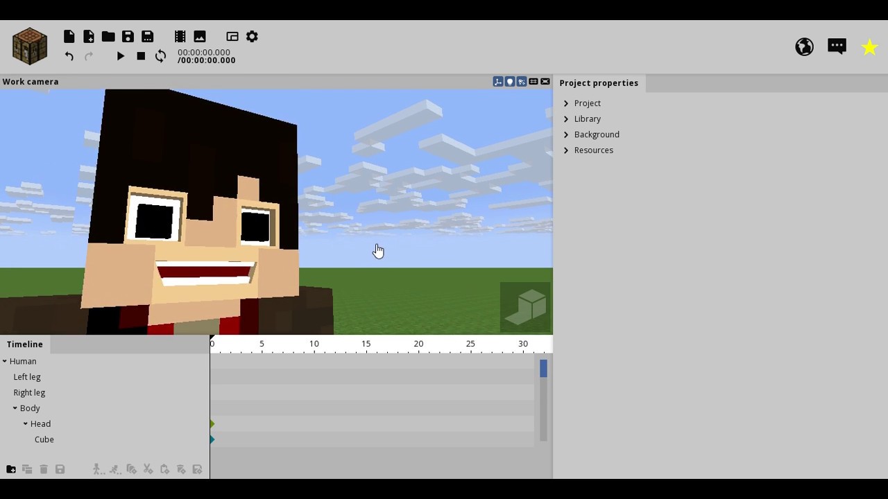Click frame 25 on the timeline ruler
The height and width of the screenshot is (499, 888).
tap(470, 344)
